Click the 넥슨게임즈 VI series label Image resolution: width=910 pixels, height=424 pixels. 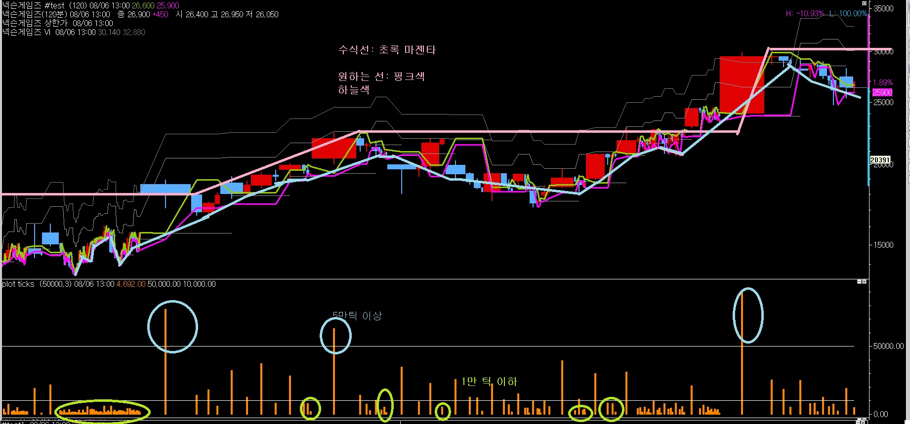click(26, 32)
